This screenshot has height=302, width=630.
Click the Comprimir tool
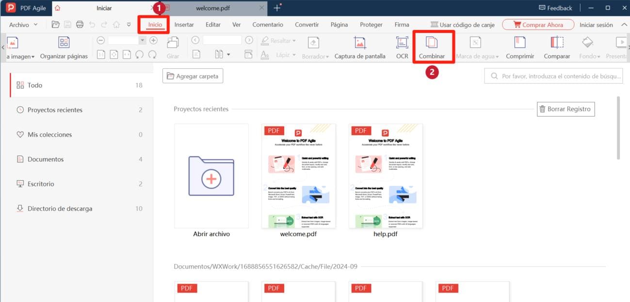coord(520,47)
